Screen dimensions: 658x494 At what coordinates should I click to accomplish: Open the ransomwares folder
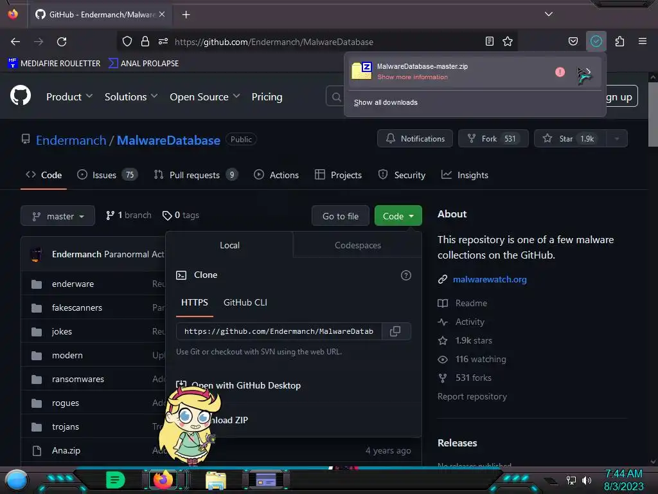(x=78, y=380)
